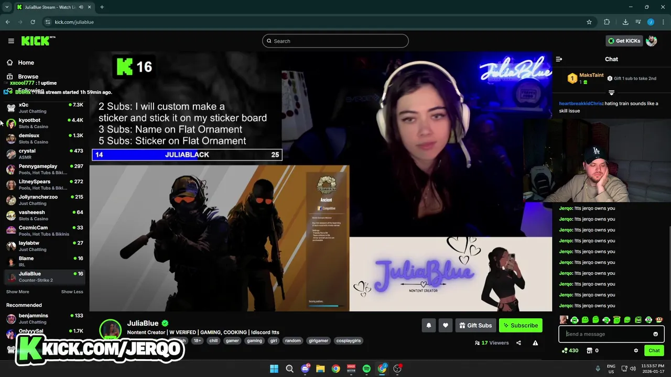
Task: Open chat settings gear
Action: click(636, 351)
